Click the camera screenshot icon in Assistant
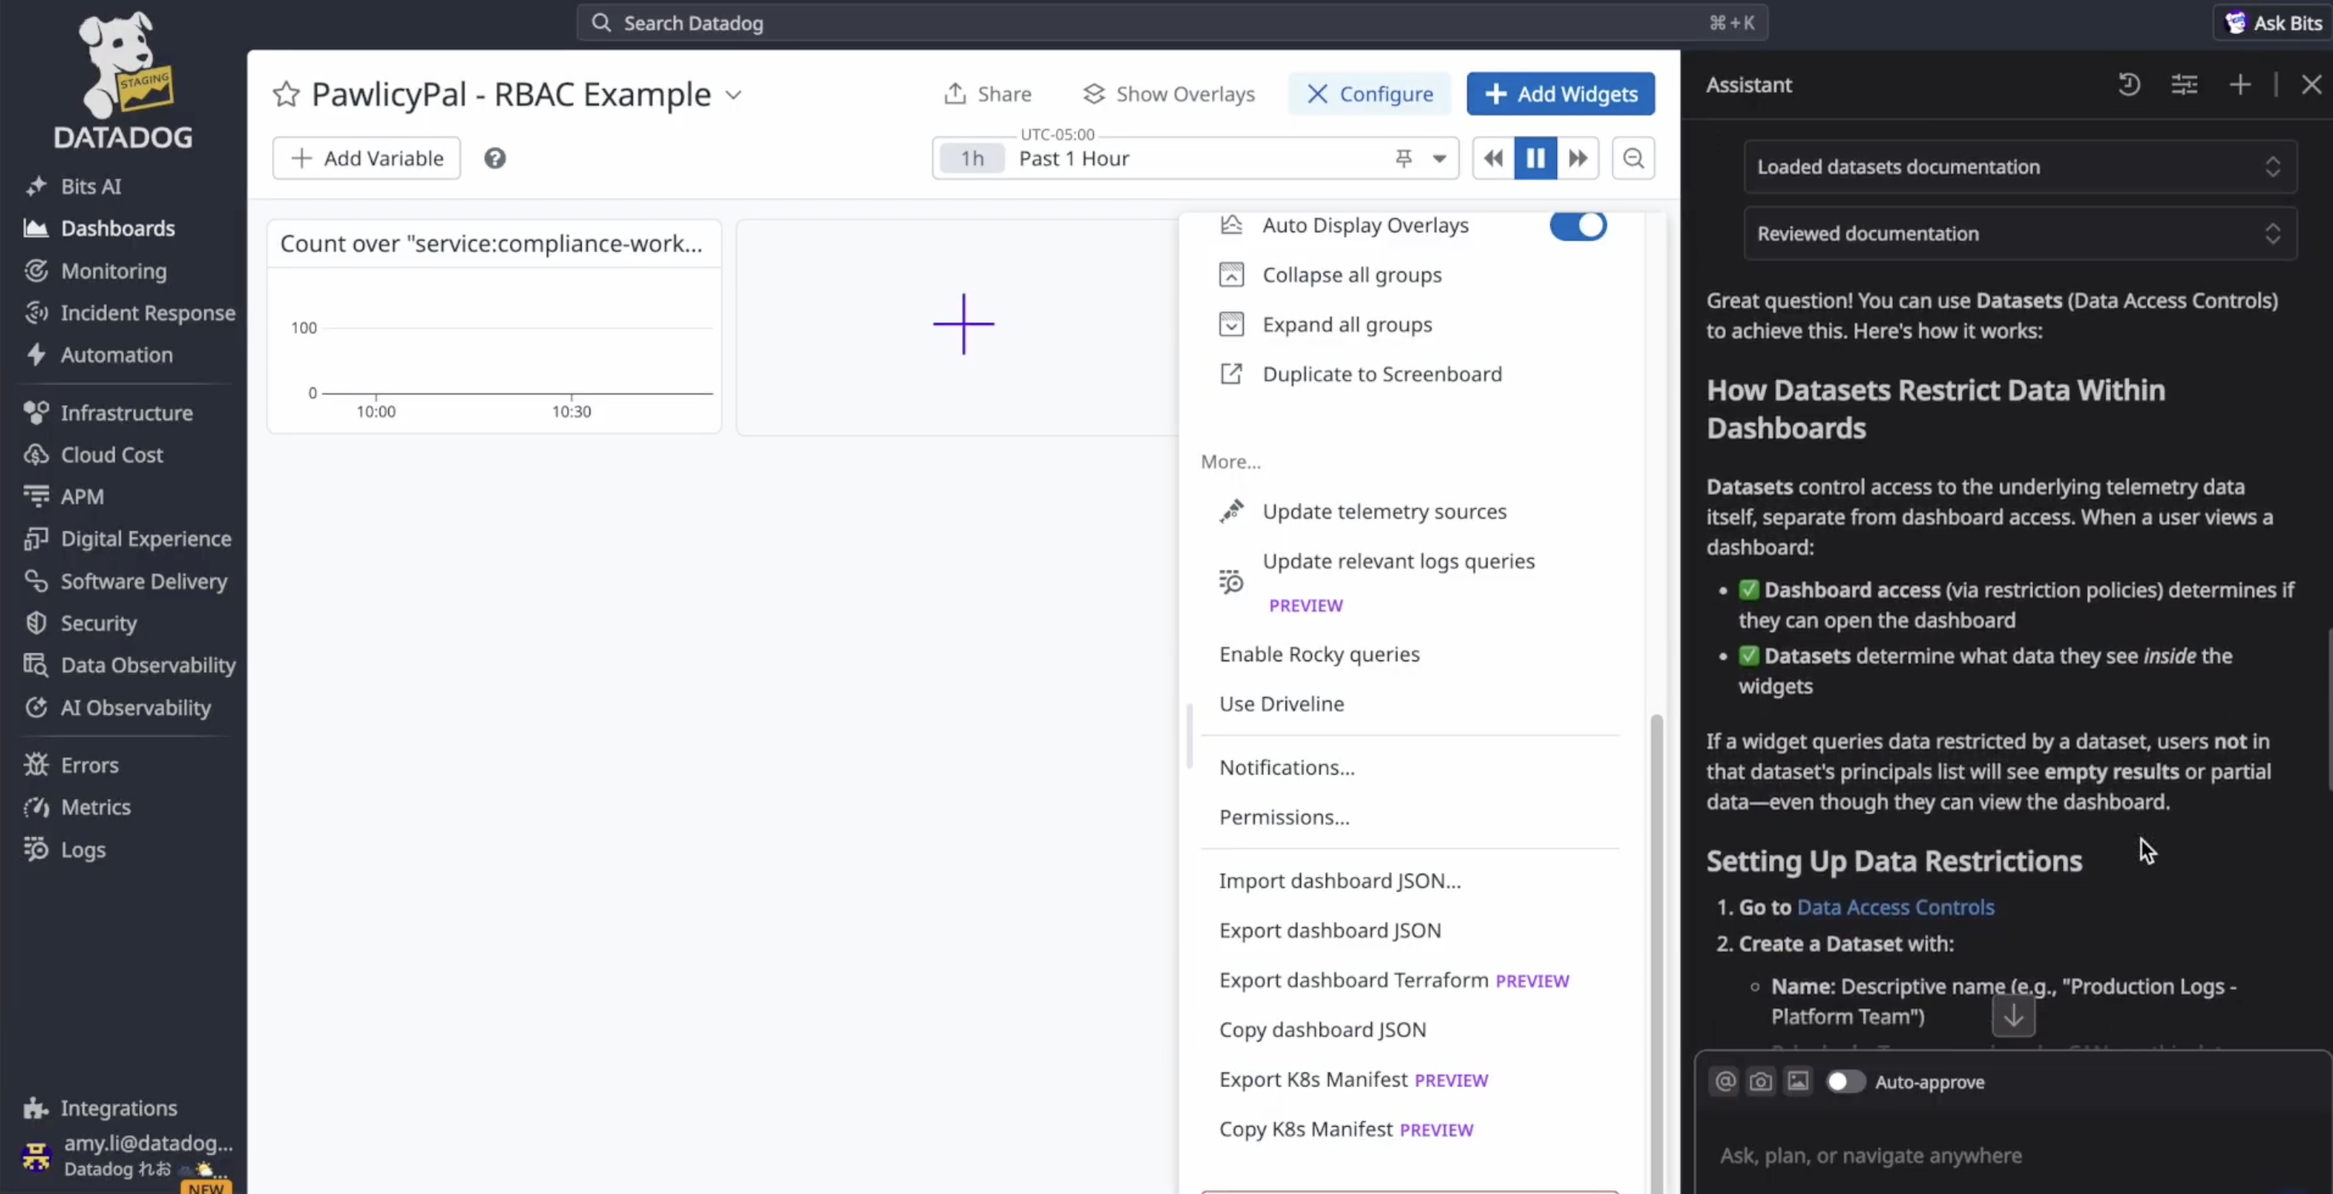This screenshot has width=2333, height=1194. click(x=1761, y=1082)
